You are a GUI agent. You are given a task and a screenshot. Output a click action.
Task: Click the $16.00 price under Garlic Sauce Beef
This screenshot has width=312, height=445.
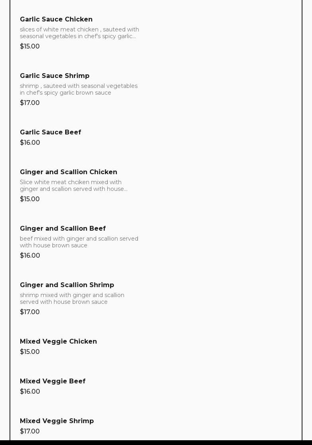pyautogui.click(x=30, y=142)
